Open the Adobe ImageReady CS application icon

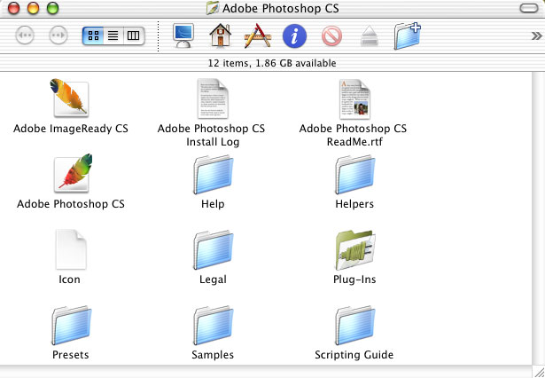coord(71,98)
